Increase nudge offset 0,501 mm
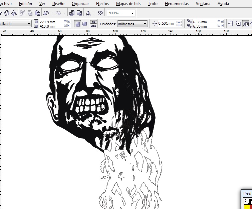 tap(179, 22)
